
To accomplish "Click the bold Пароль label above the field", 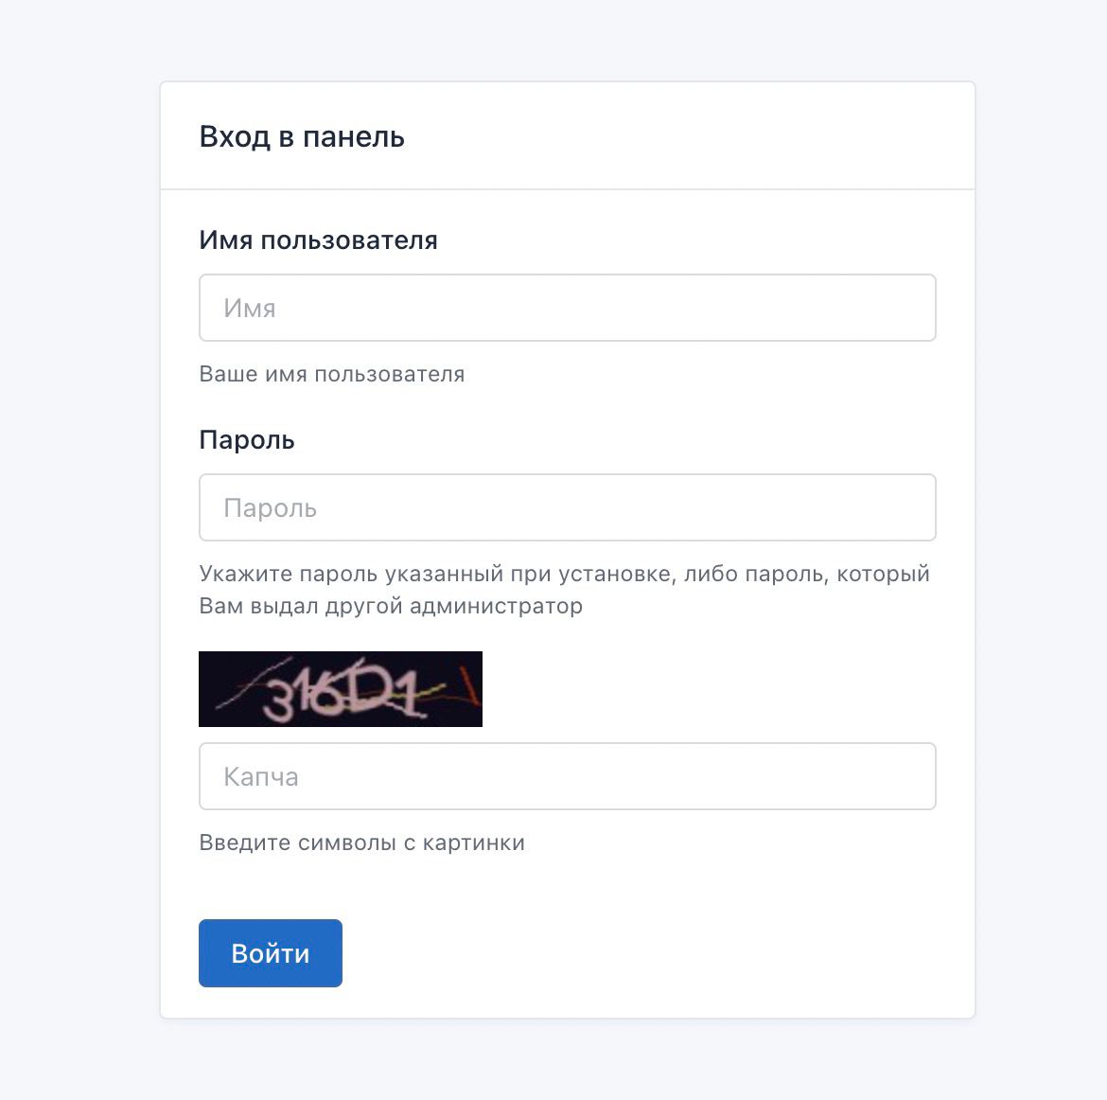I will tap(247, 440).
